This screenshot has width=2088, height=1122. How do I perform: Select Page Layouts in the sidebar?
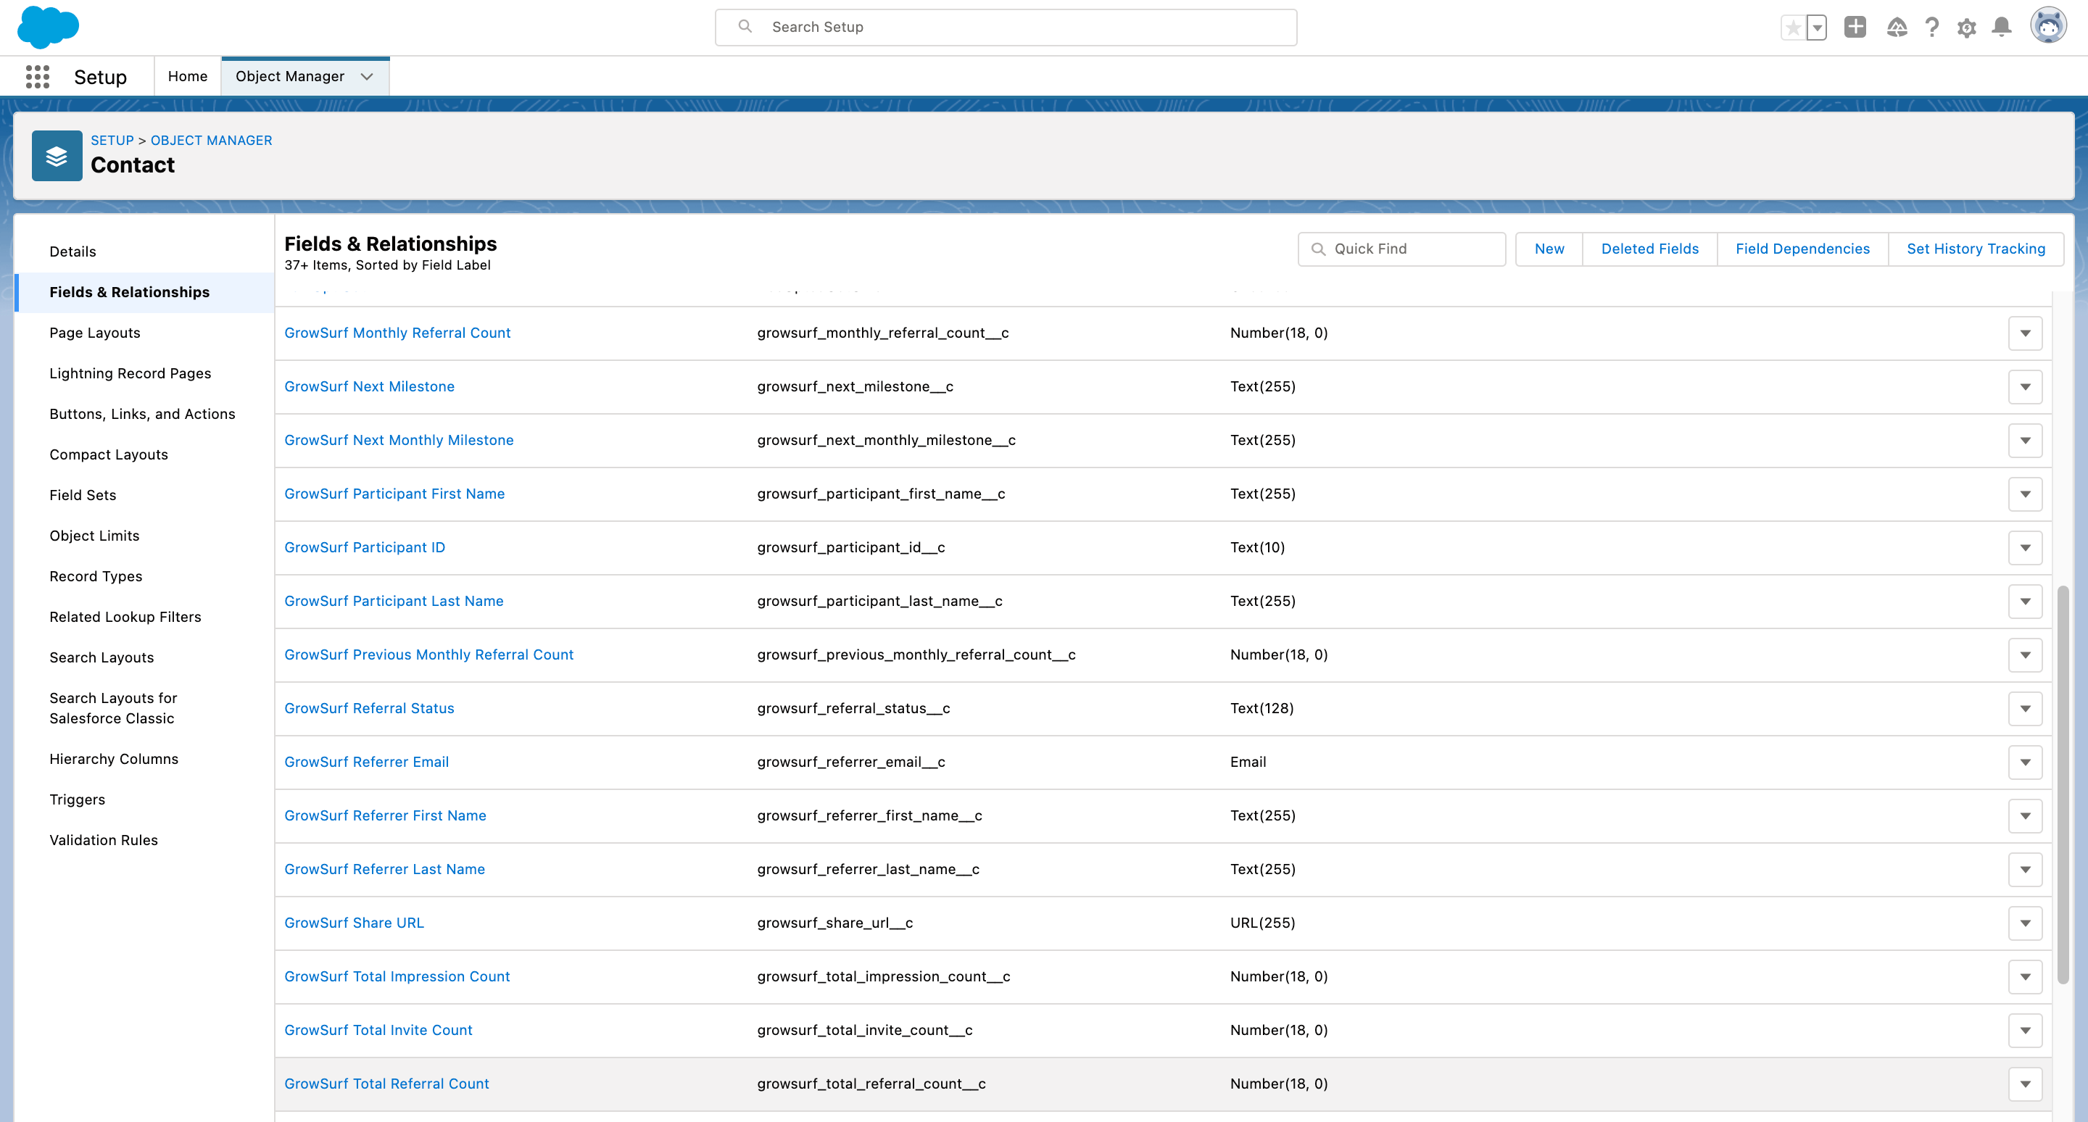[x=94, y=332]
